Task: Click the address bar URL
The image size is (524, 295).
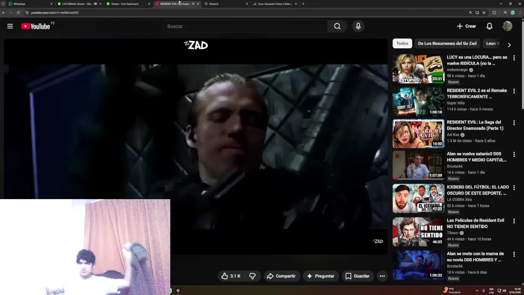Action: click(x=55, y=13)
